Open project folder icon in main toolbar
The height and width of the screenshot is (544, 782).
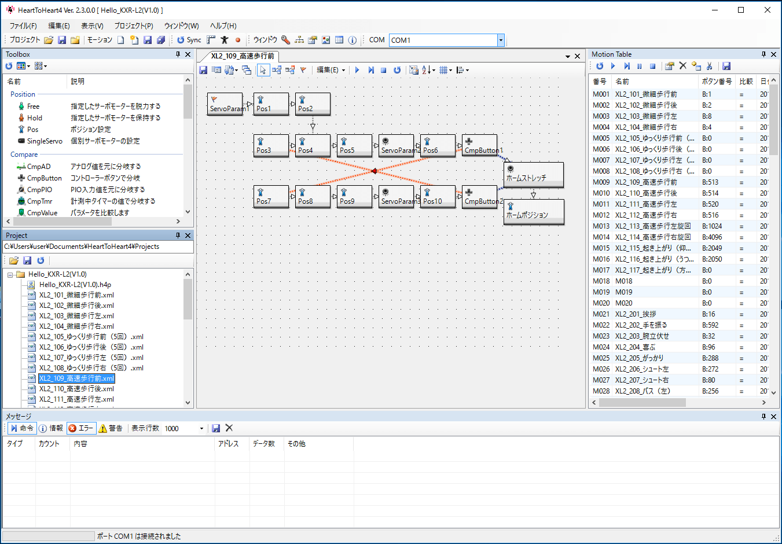click(49, 40)
